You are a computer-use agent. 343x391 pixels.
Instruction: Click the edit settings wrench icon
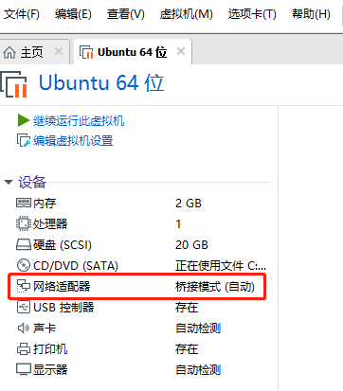point(24,140)
